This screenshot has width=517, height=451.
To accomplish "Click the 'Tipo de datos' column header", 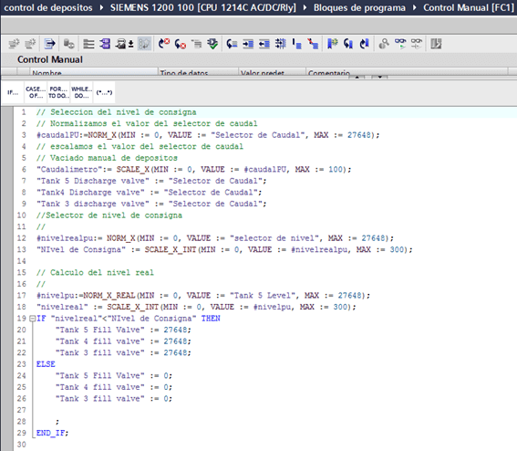I will tap(198, 72).
